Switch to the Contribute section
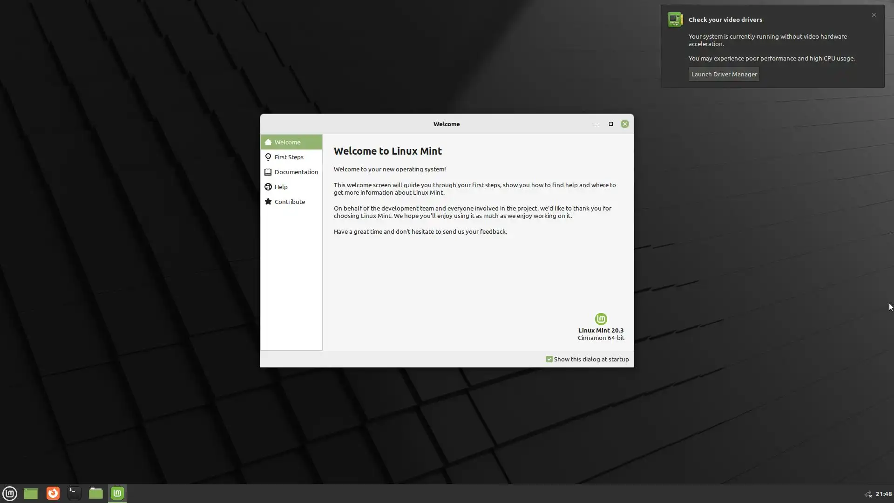 tap(290, 202)
